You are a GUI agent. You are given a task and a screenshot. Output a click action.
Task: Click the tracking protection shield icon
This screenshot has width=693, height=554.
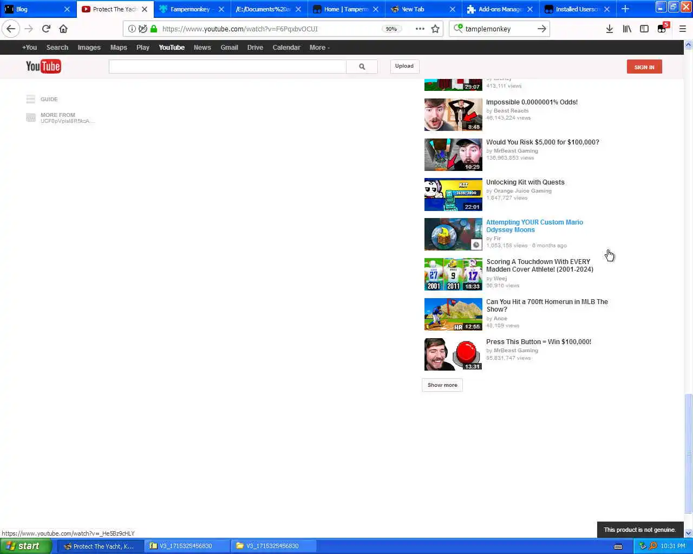(x=142, y=29)
